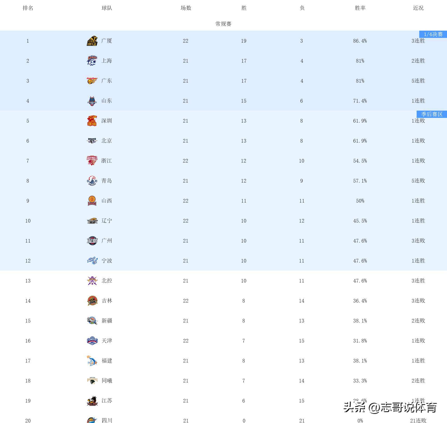Click the 季后赛区 zone badge
Screen dimensions: 447x423
click(431, 114)
